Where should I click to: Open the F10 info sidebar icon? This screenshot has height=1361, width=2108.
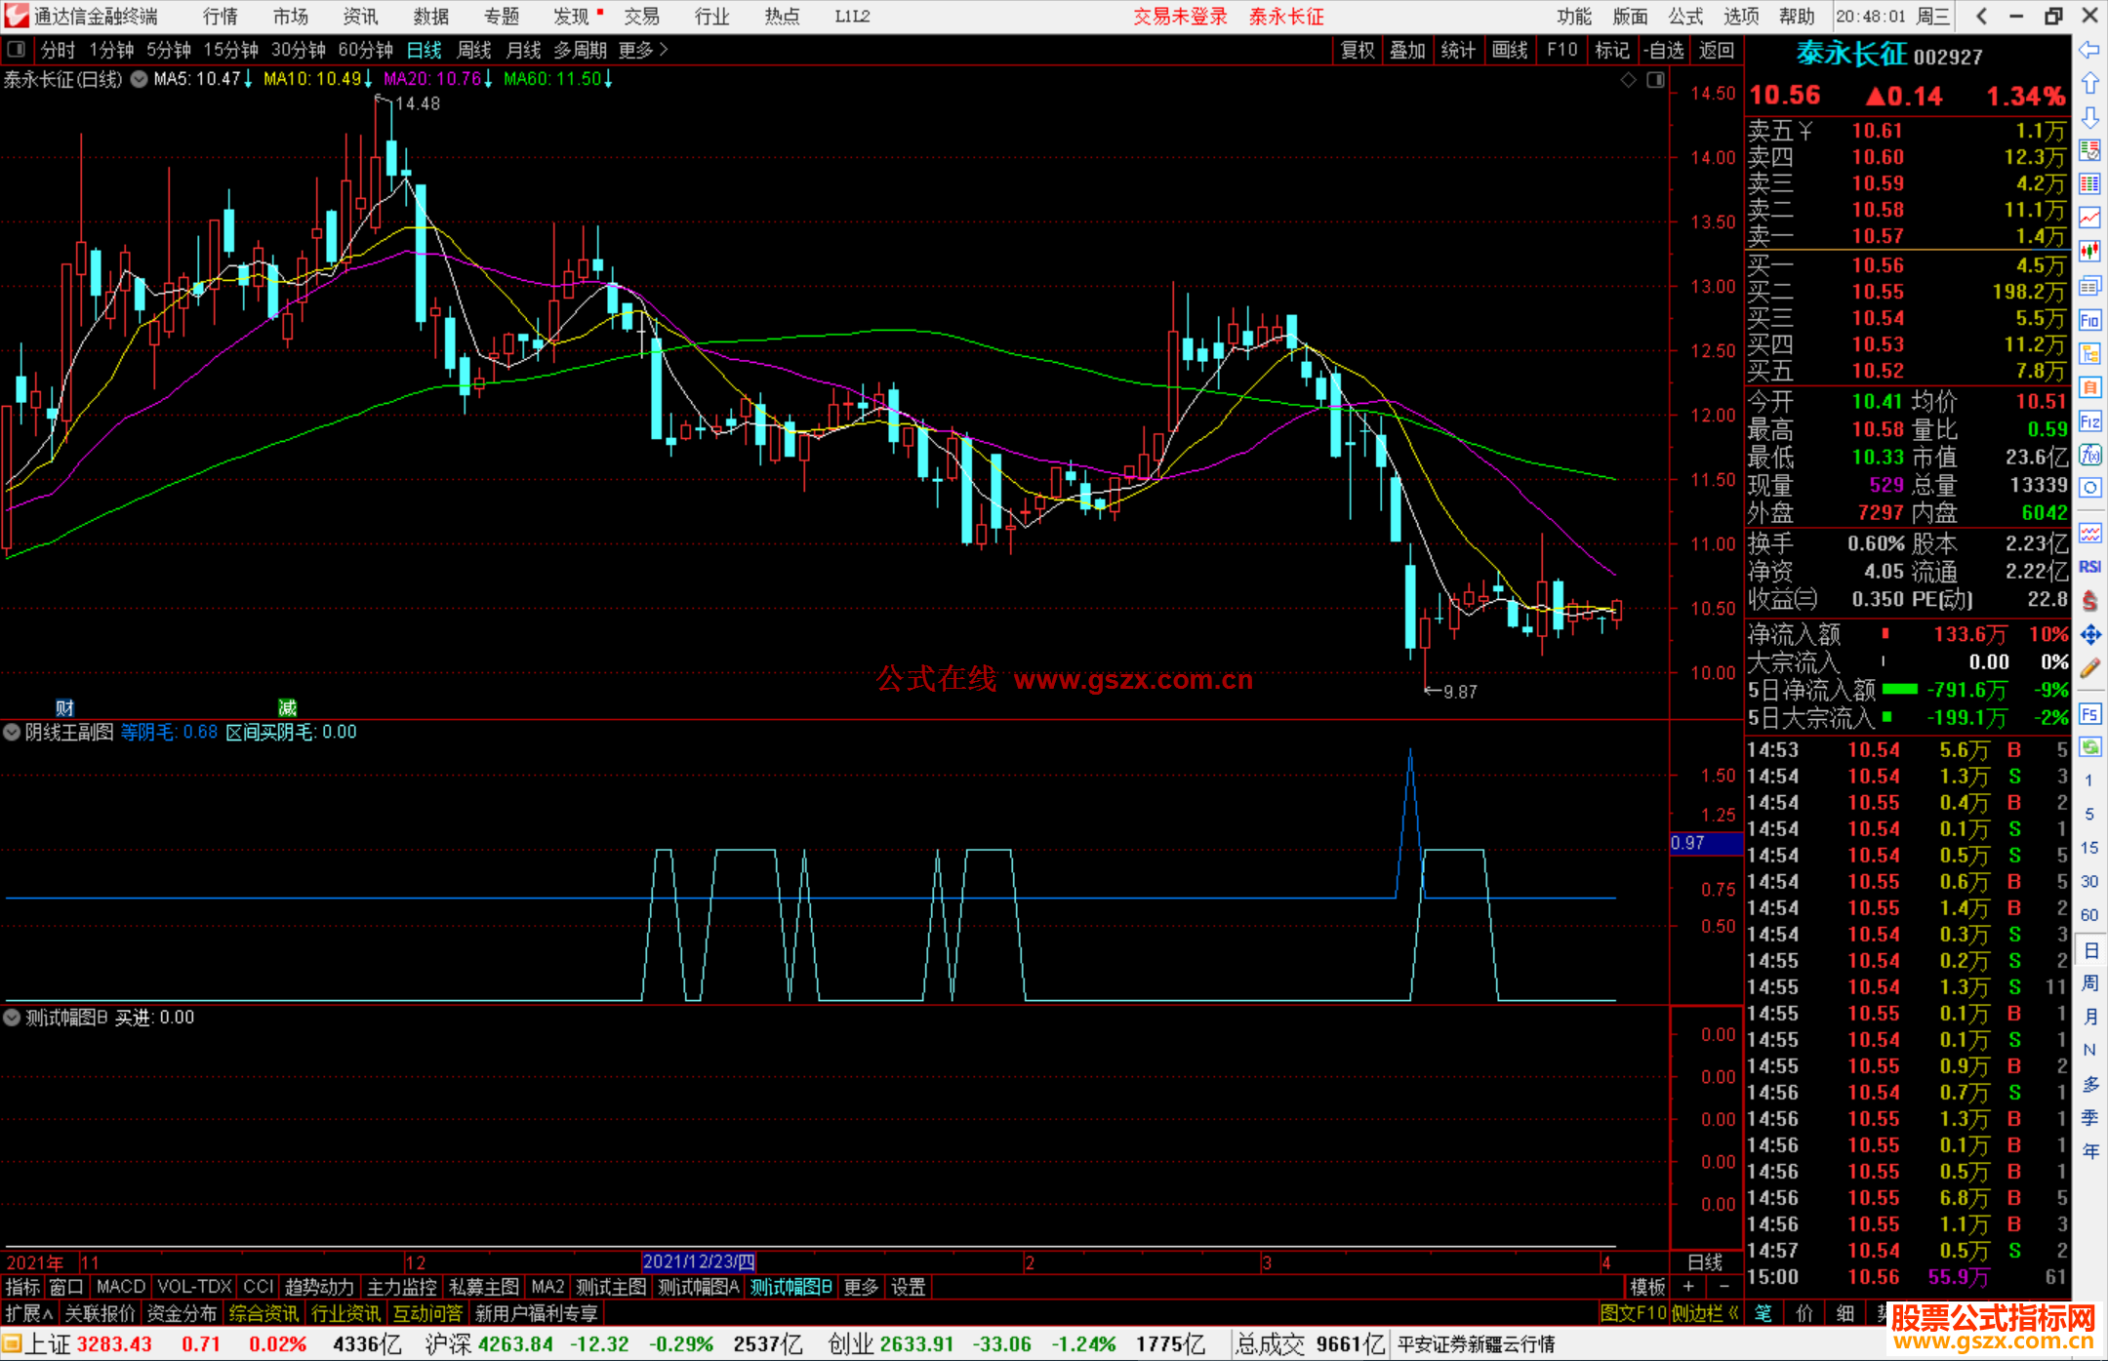click(2089, 320)
